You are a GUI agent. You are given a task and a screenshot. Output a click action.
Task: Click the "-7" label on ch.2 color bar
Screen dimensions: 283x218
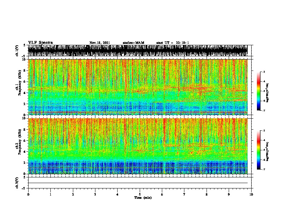click(264, 170)
